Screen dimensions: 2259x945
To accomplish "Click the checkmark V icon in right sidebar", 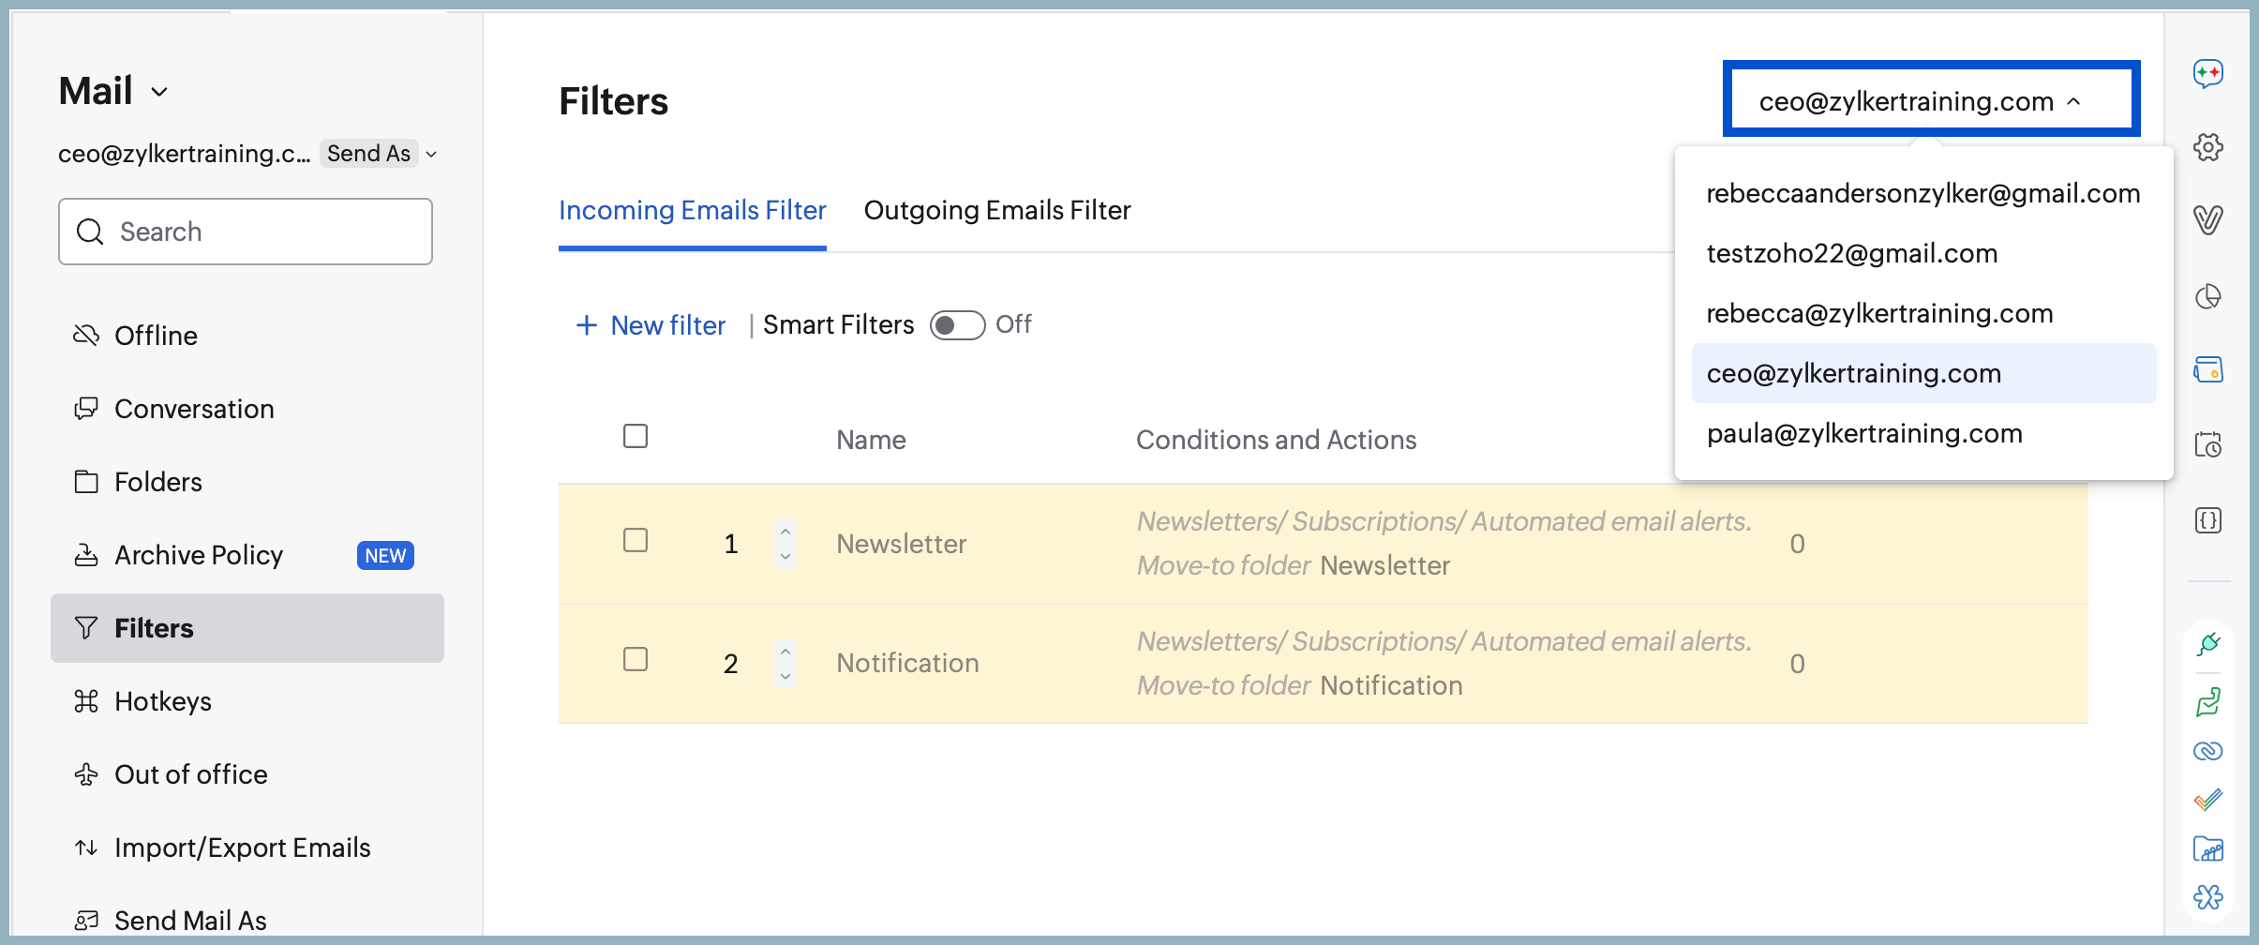I will tap(2207, 220).
